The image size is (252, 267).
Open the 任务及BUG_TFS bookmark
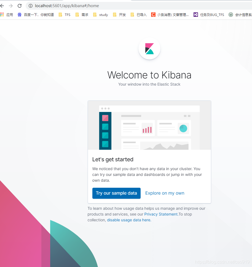tap(209, 15)
